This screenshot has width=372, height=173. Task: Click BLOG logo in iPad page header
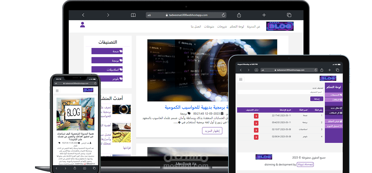tap(328, 78)
